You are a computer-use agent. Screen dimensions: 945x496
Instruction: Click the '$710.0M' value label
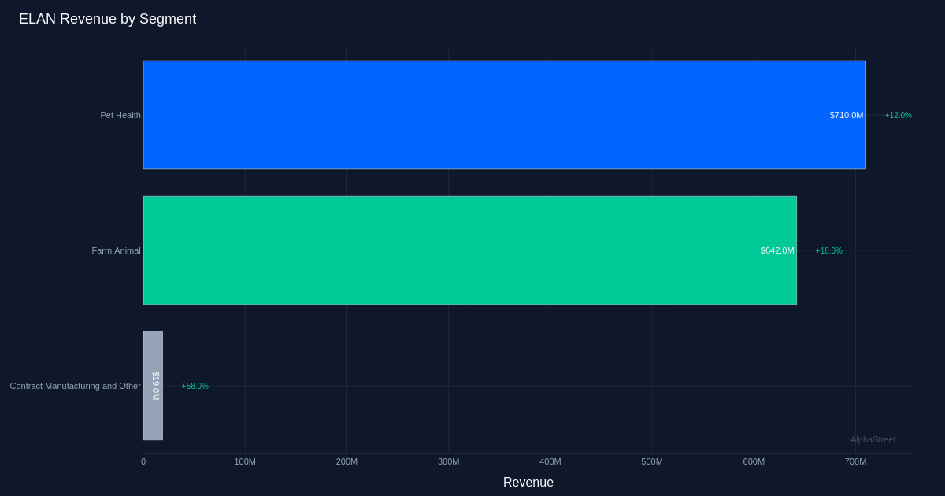click(847, 115)
